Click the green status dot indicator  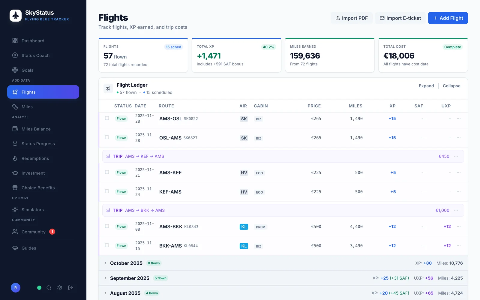pyautogui.click(x=39, y=288)
